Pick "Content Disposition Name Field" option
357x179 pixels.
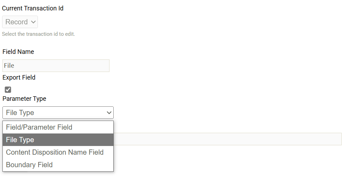point(55,152)
